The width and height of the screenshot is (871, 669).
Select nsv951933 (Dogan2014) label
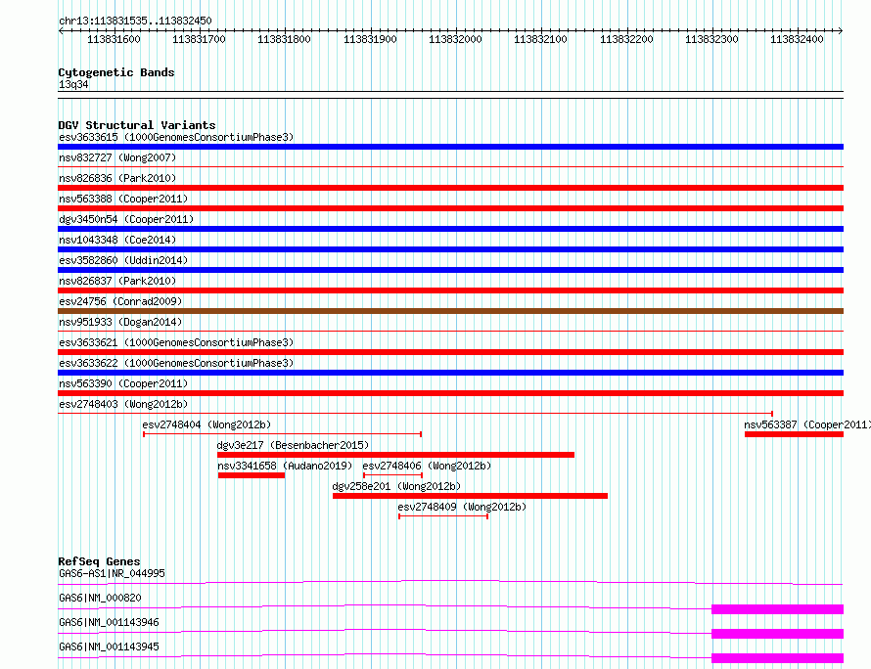click(120, 322)
